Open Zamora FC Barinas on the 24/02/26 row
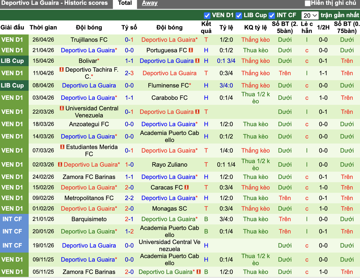 [89, 177]
